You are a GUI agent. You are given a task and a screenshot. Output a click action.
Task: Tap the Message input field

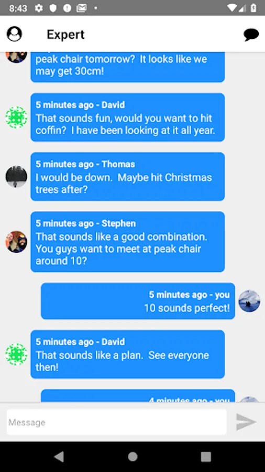[x=117, y=422]
